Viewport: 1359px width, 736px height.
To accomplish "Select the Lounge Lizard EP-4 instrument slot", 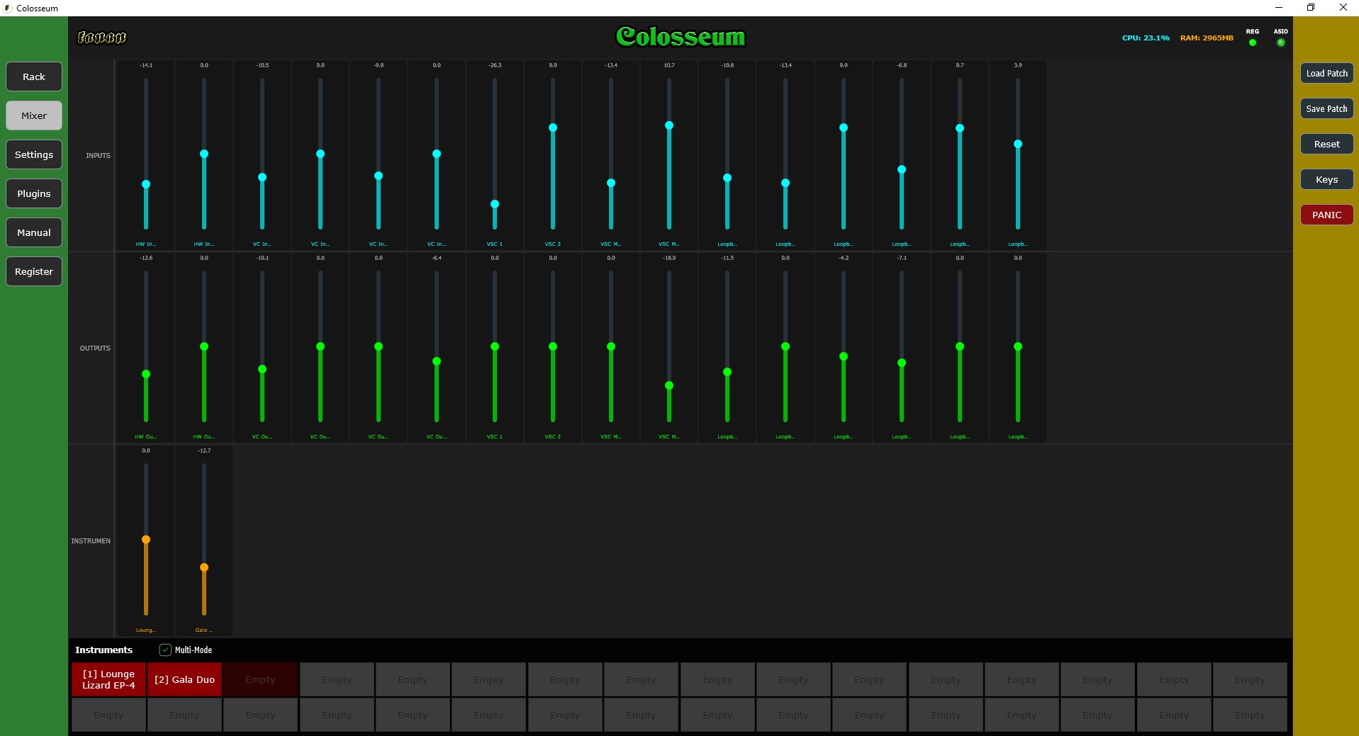I will click(x=108, y=679).
